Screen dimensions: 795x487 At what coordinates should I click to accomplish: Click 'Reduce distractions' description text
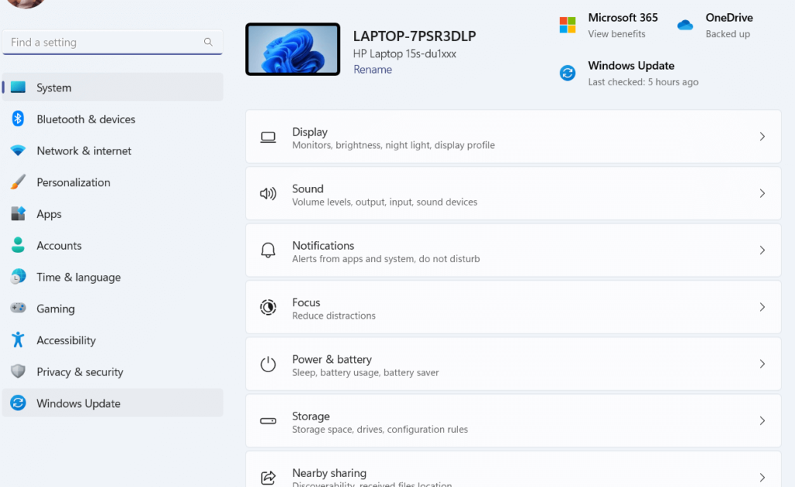click(334, 316)
